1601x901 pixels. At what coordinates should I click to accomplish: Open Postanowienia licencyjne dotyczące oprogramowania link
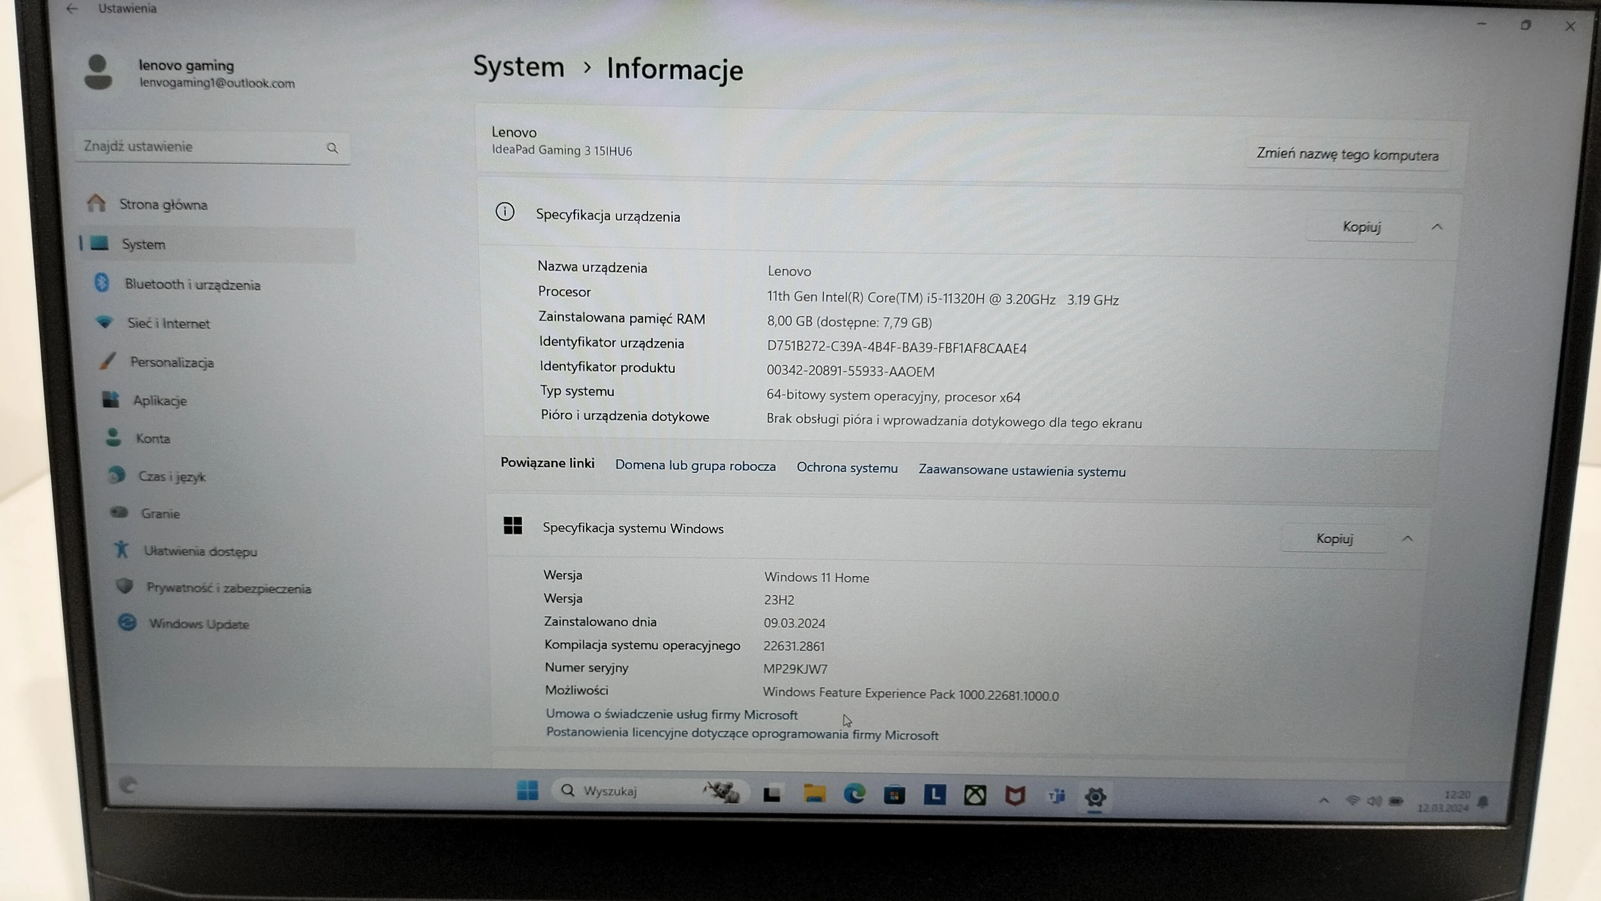click(742, 734)
